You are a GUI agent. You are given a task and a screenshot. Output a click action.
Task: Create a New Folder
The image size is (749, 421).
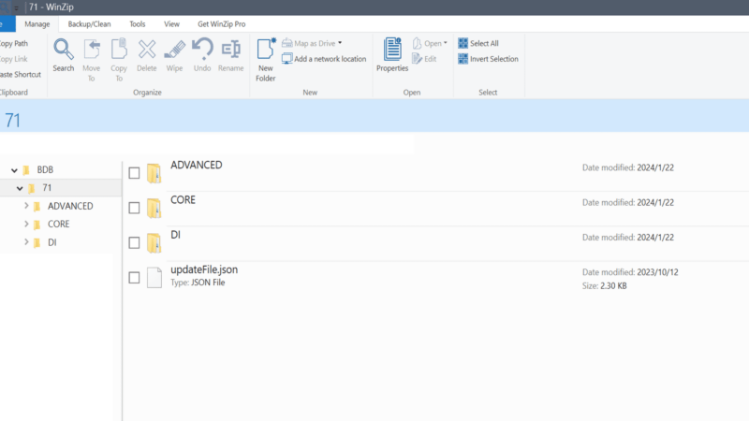266,60
